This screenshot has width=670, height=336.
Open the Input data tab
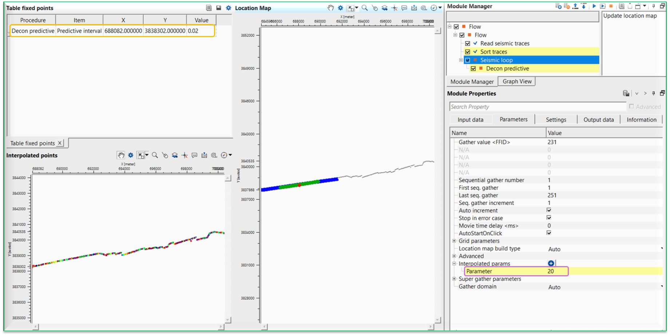tap(470, 120)
